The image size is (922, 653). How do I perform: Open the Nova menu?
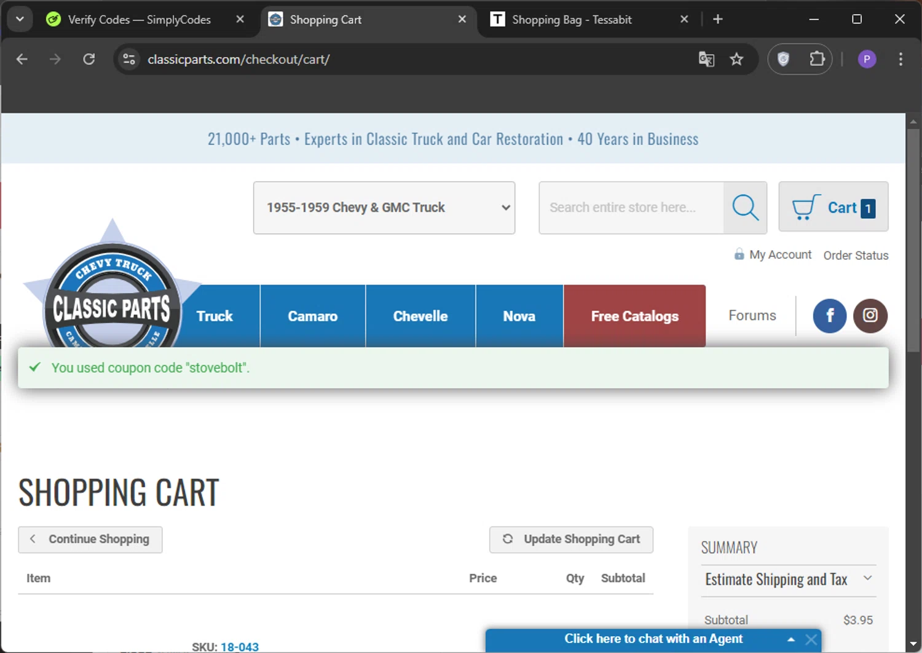pos(519,316)
